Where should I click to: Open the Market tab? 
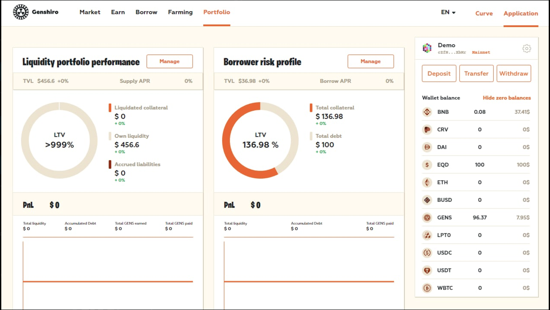point(90,12)
